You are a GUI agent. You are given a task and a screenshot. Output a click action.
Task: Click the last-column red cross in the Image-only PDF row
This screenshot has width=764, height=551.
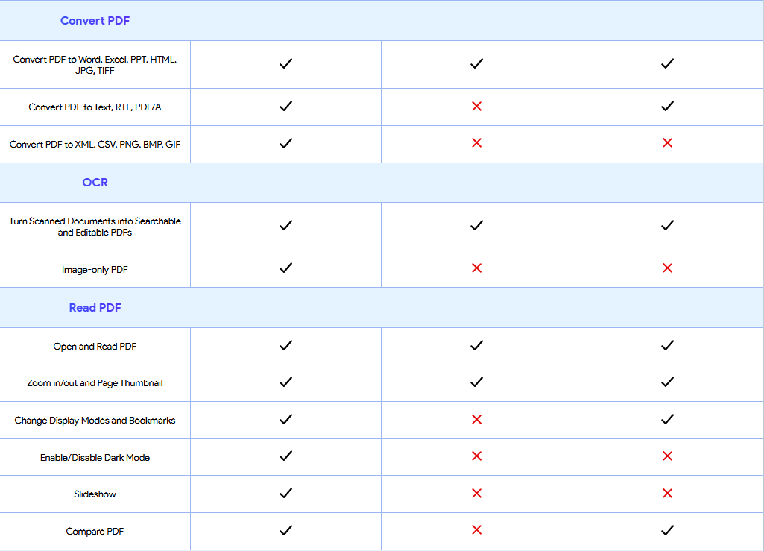(668, 268)
